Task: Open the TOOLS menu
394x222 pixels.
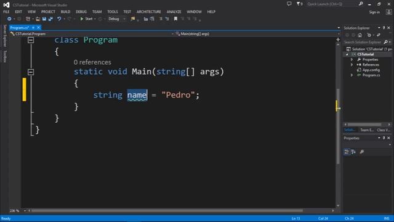Action: click(x=112, y=12)
